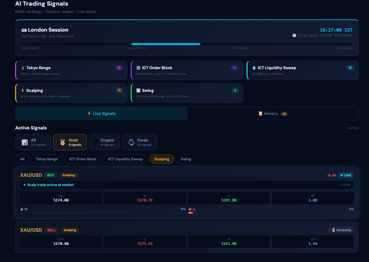Select the Gold 9 signals asset filter
The height and width of the screenshot is (262, 369).
click(x=70, y=142)
